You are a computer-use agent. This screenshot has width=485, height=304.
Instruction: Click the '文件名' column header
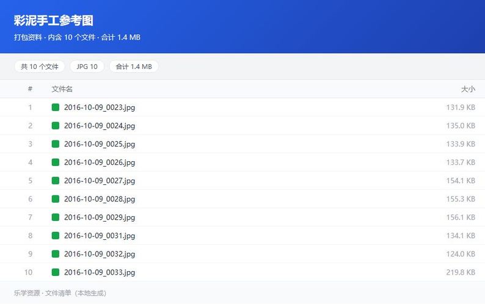click(x=62, y=89)
